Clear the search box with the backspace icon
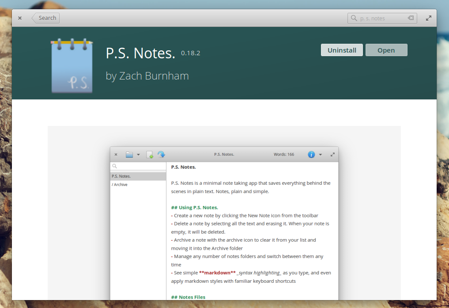The image size is (449, 308). point(410,18)
